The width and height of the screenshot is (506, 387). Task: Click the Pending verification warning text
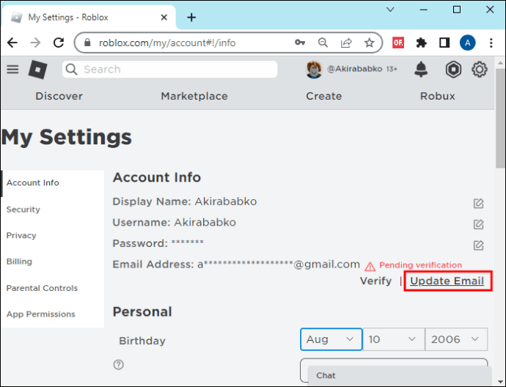click(420, 265)
